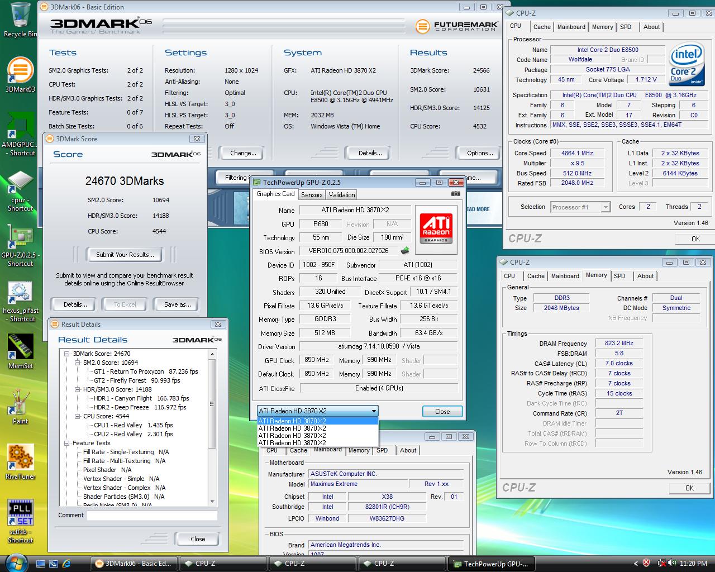Screen dimensions: 715x572
Task: Click the 11:20 PM taskbar clock
Action: pos(693,564)
